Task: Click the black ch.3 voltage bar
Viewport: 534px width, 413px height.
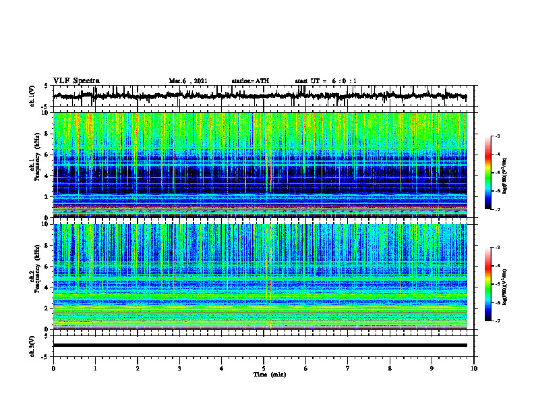Action: pos(260,346)
